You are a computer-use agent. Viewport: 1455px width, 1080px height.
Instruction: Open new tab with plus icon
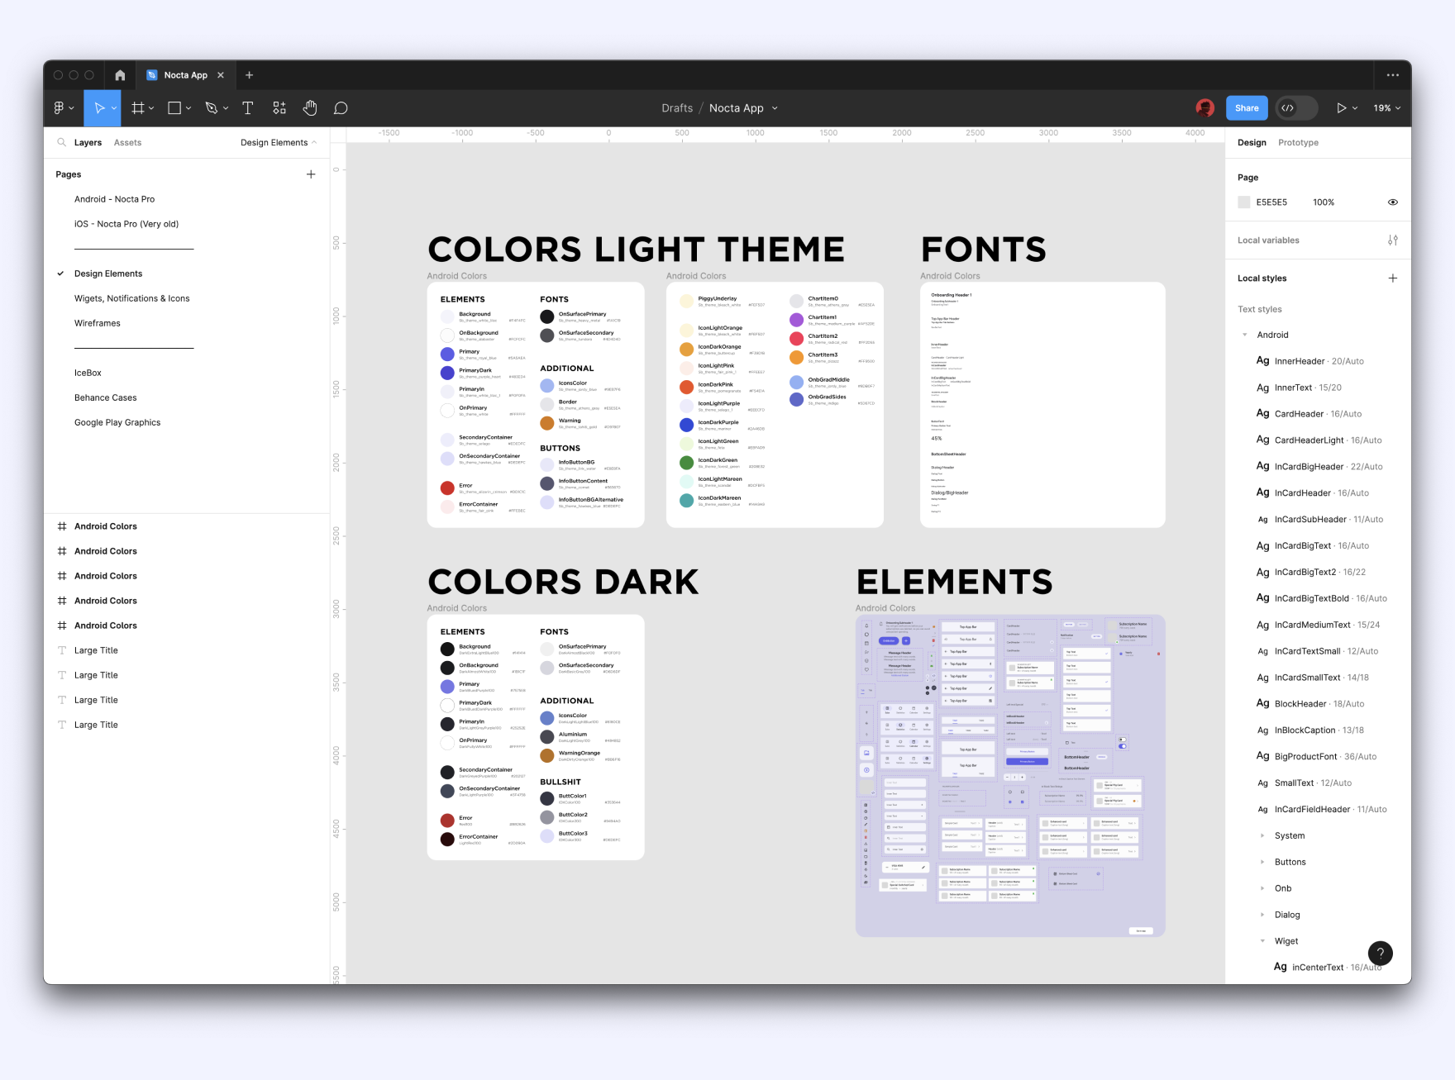(249, 75)
